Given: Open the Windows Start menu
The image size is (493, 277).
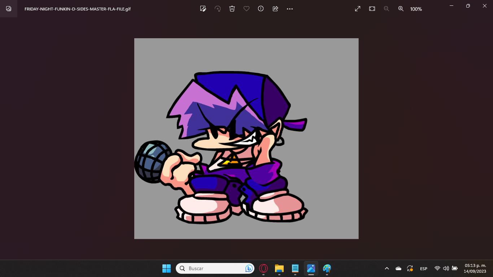Looking at the screenshot, I should [x=166, y=268].
